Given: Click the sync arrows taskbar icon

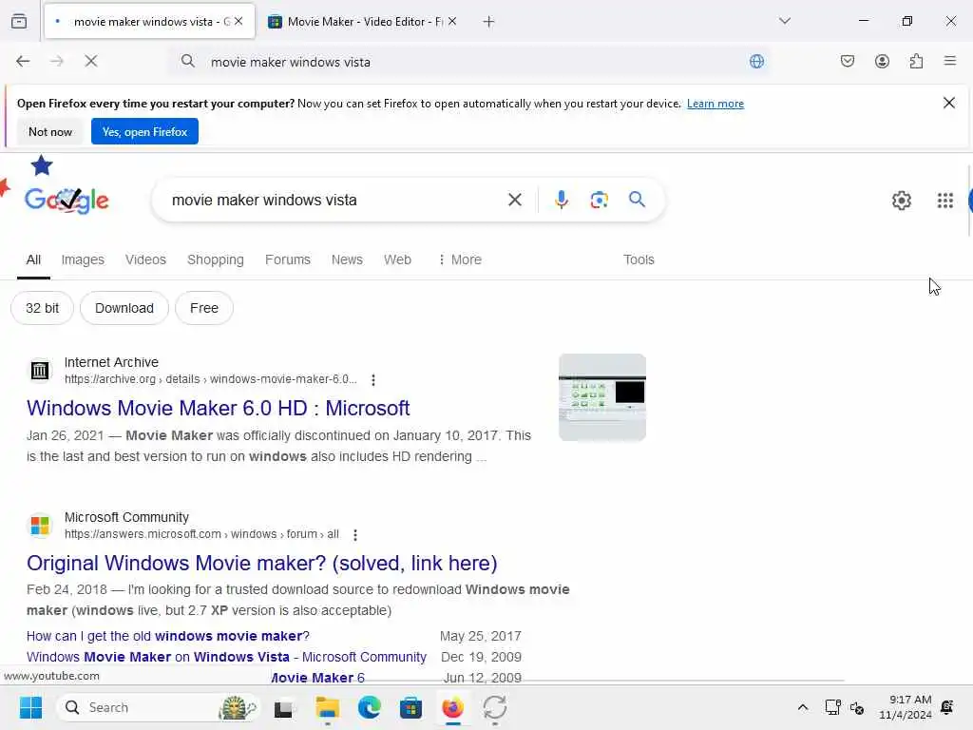Looking at the screenshot, I should pos(494,707).
